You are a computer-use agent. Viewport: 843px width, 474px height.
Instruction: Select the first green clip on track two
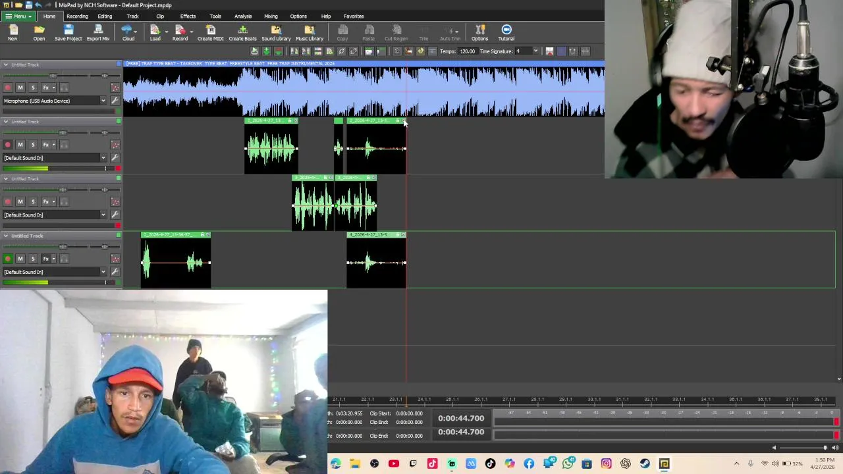pos(271,146)
